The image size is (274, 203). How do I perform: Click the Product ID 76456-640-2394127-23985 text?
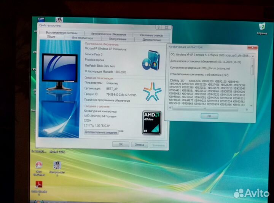(x=121, y=95)
